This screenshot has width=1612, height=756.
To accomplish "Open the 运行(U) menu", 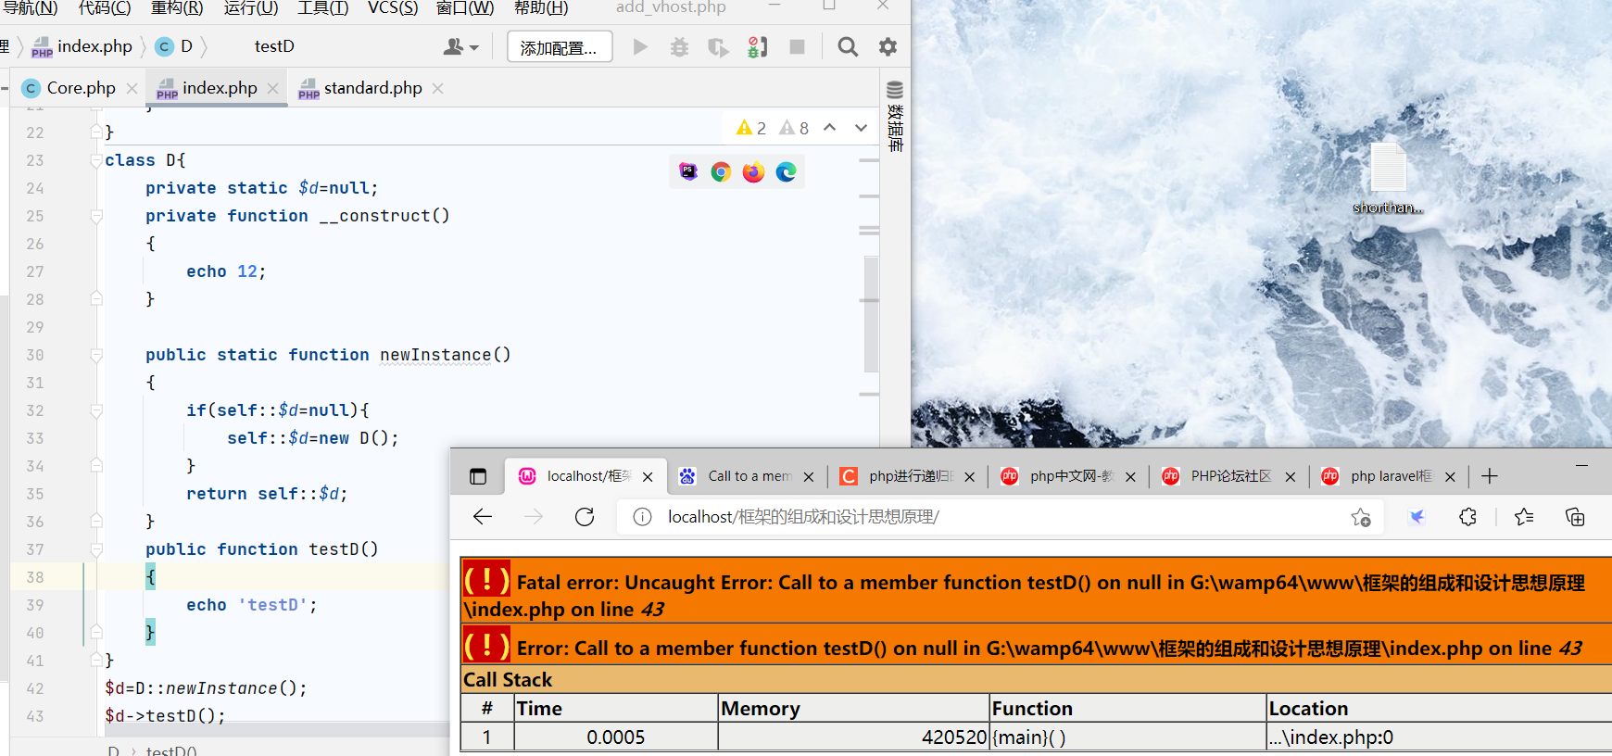I will [x=251, y=8].
